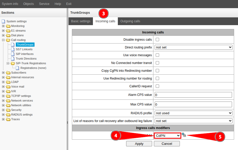Screen dimensions: 238x150
Task: Click the Apply button
Action: [x=139, y=144]
